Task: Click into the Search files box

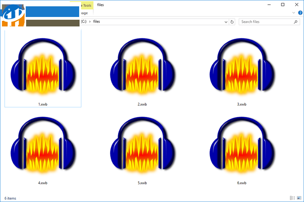Action: 265,22
